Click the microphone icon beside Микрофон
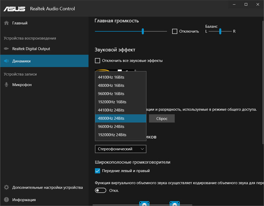This screenshot has width=264, height=206. [6, 85]
